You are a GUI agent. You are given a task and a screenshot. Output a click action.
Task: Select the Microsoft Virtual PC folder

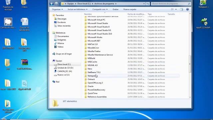point(96,20)
